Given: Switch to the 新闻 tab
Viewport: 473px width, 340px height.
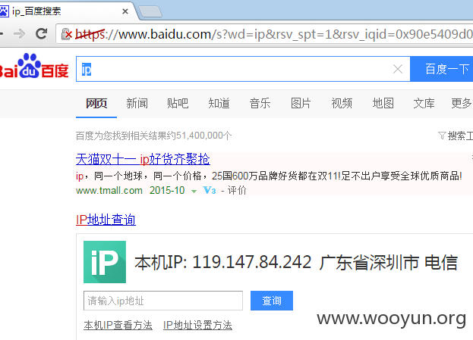Looking at the screenshot, I should coord(137,104).
